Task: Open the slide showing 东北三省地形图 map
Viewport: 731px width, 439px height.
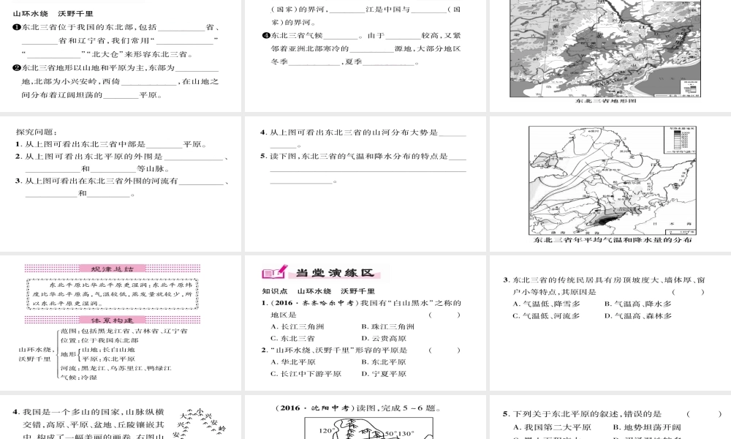Action: (x=610, y=56)
